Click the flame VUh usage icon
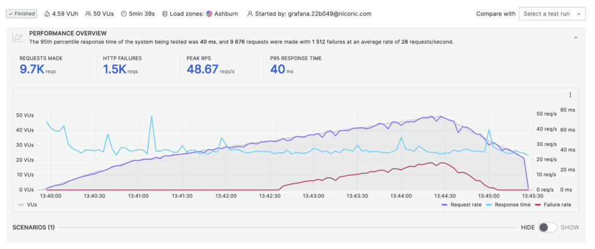Viewport: 595px width, 249px height. click(47, 14)
